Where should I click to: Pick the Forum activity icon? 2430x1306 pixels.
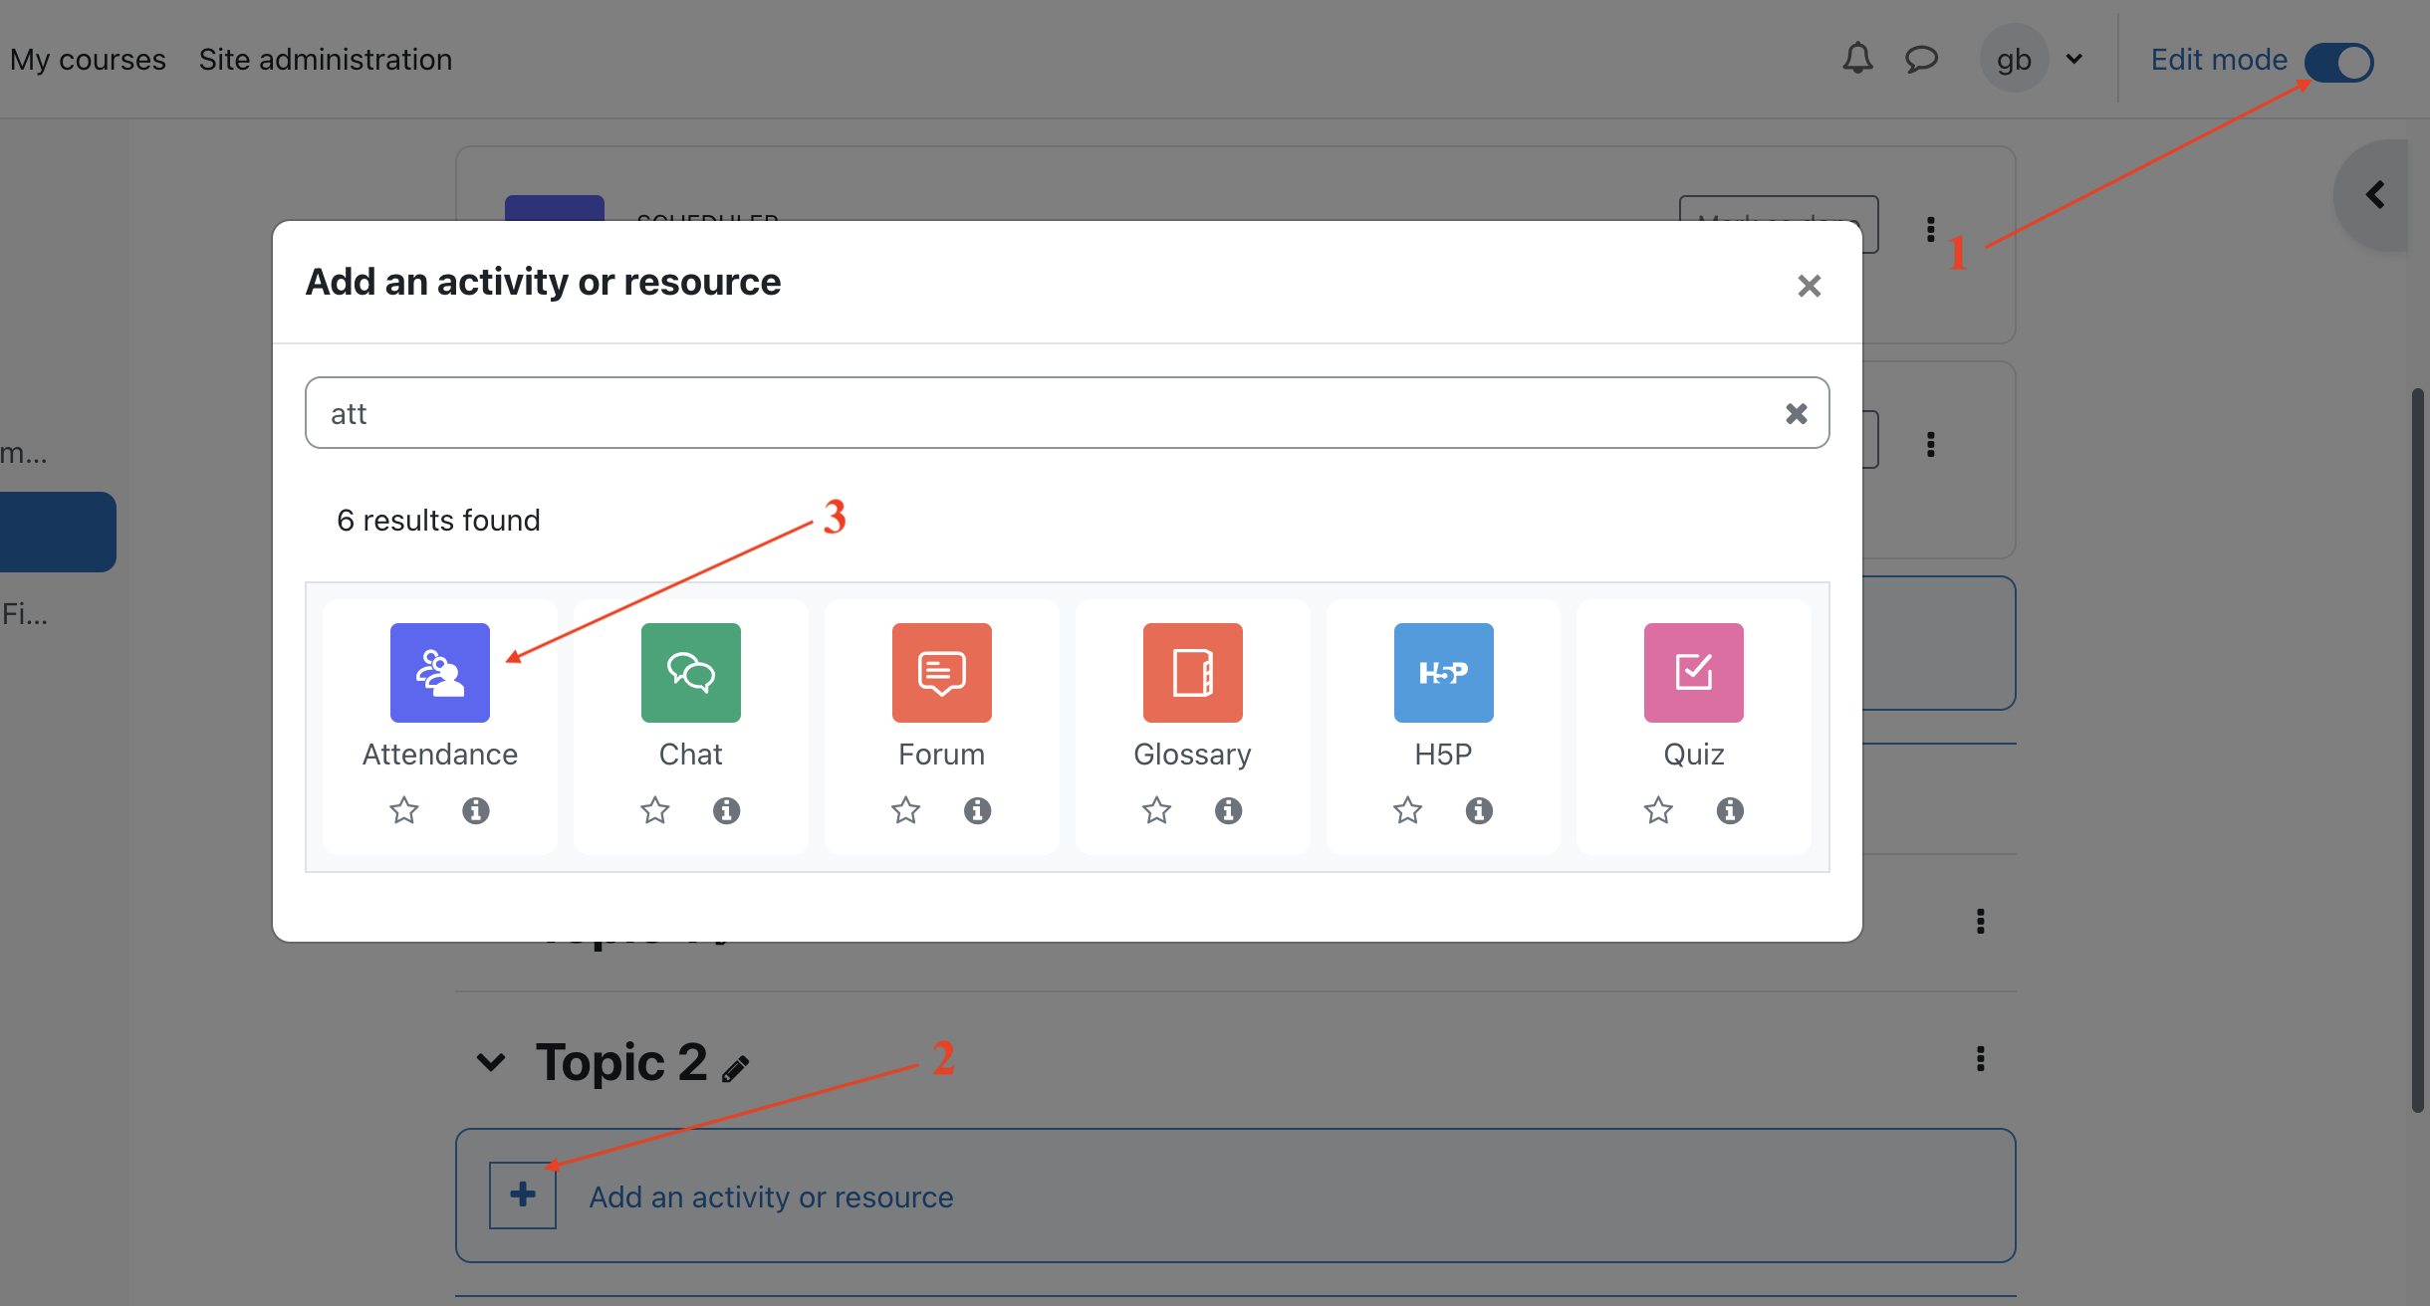click(x=941, y=673)
